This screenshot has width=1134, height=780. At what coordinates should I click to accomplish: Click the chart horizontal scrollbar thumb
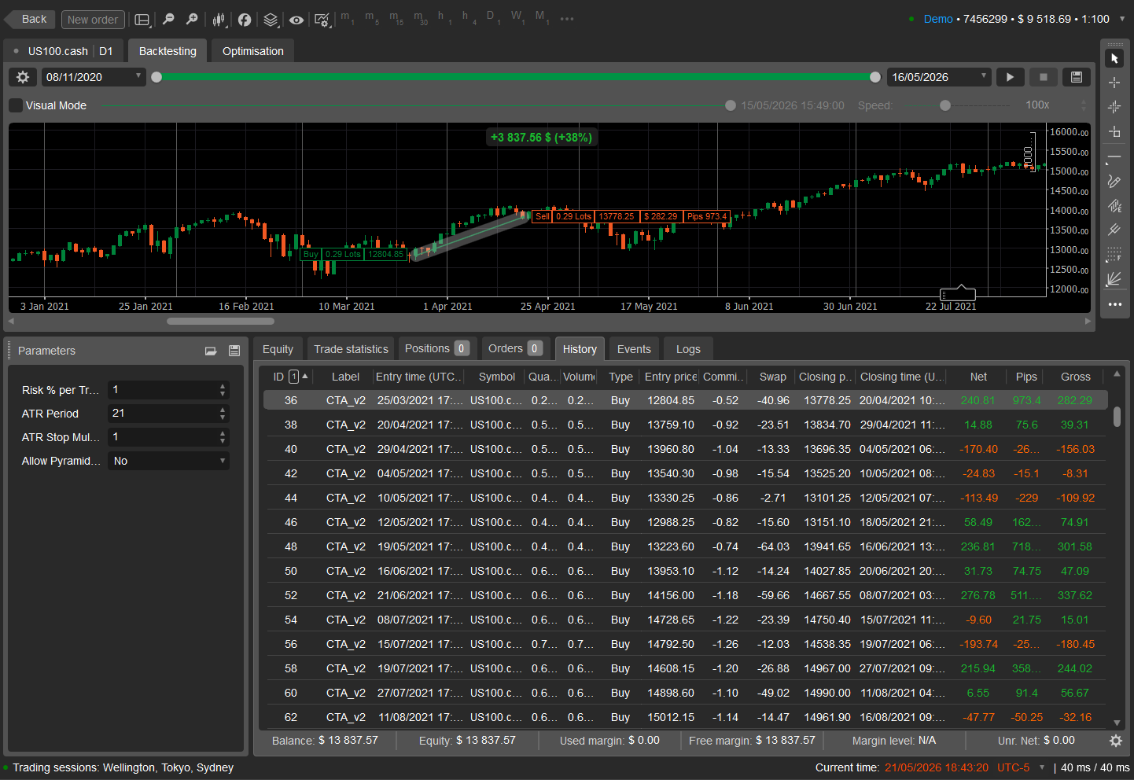[x=220, y=321]
